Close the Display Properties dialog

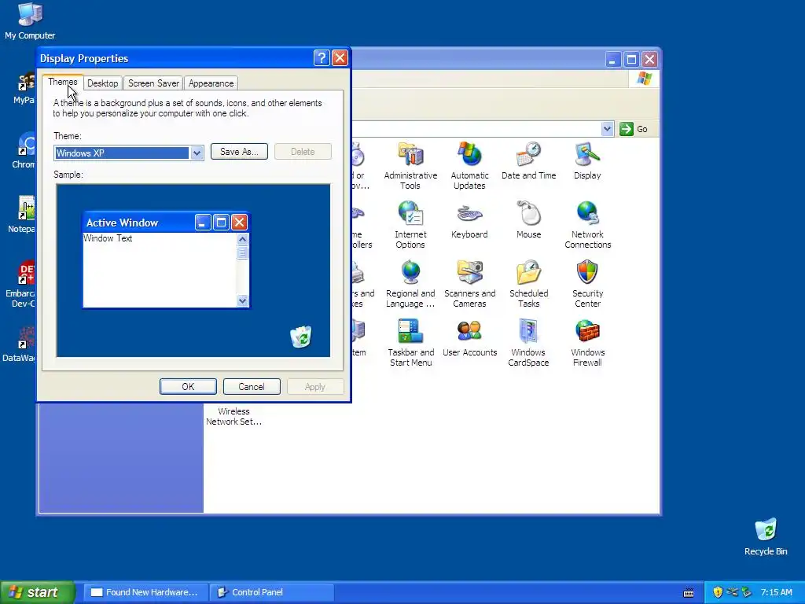click(x=340, y=58)
